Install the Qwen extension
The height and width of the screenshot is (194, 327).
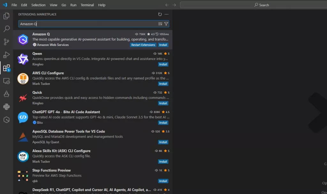[163, 64]
